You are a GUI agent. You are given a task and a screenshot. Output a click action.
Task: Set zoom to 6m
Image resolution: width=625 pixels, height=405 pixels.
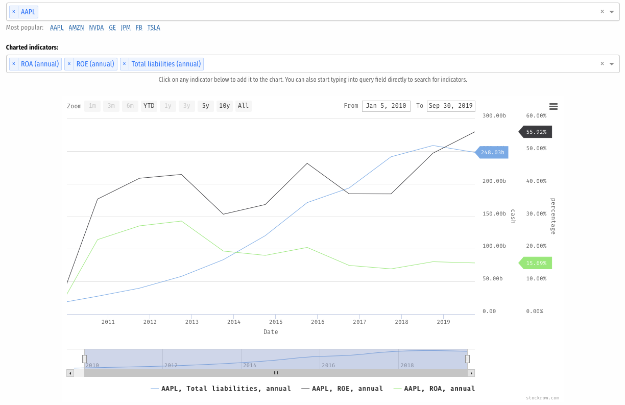pyautogui.click(x=130, y=106)
